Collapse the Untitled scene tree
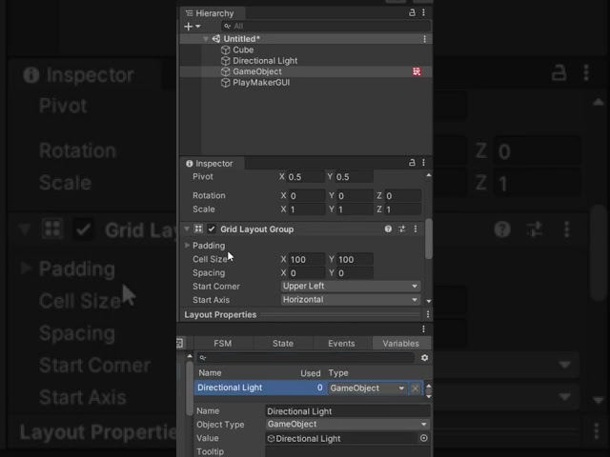The image size is (610, 457). pos(206,39)
